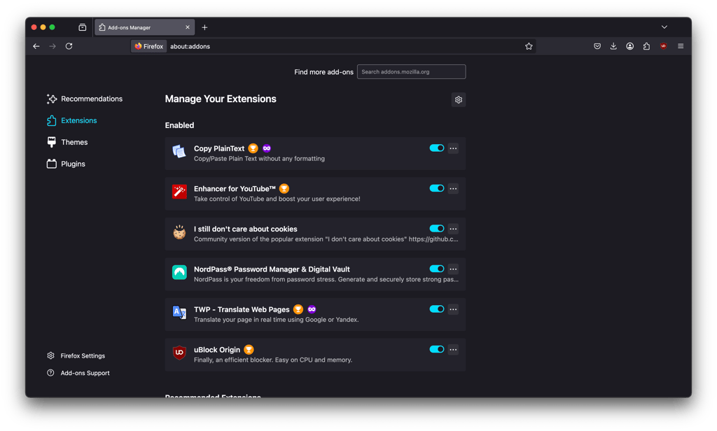Screen dimensions: 717x431
Task: Disable TWP - Translate Web Pages toggle
Action: click(437, 309)
